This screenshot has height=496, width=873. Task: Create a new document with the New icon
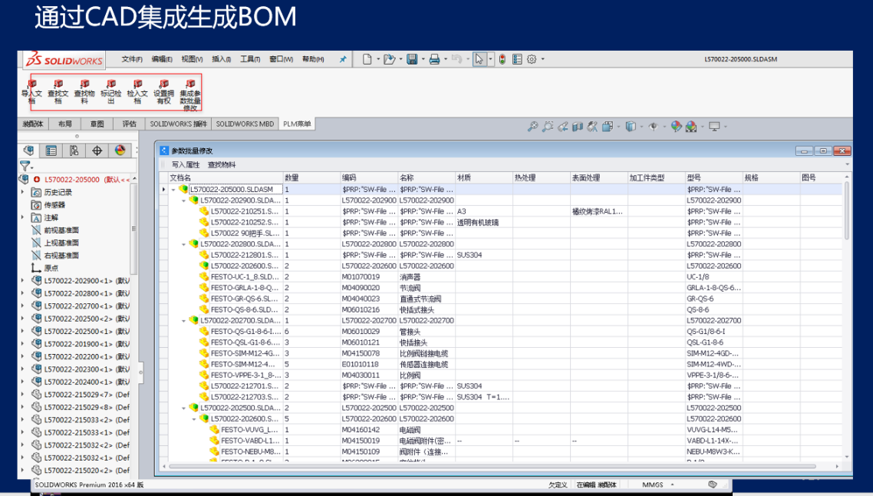click(367, 59)
